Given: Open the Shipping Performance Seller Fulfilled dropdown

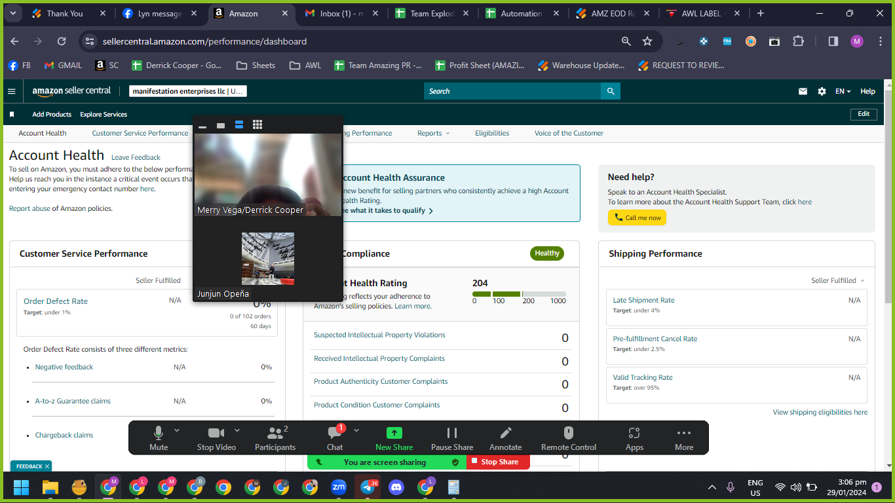Looking at the screenshot, I should tap(838, 280).
